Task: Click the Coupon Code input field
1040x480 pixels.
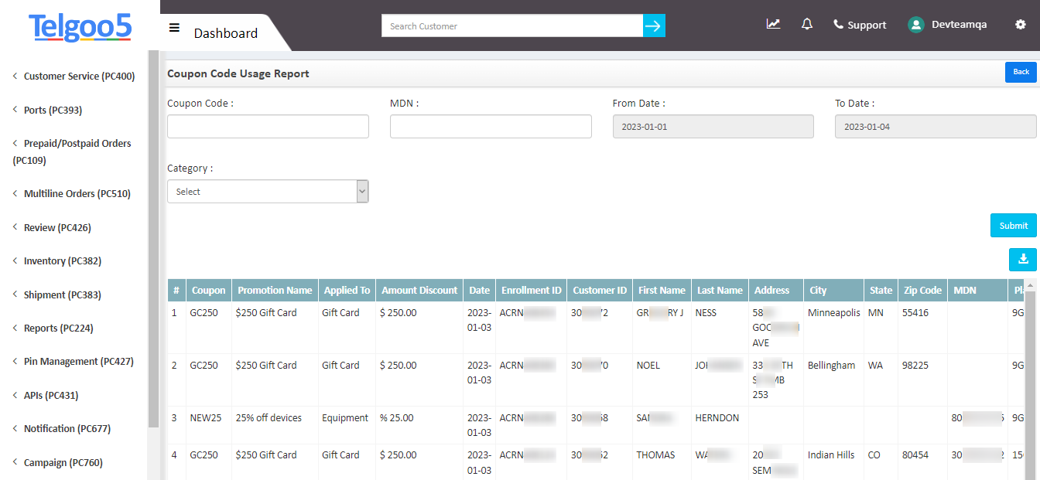Action: [x=268, y=127]
